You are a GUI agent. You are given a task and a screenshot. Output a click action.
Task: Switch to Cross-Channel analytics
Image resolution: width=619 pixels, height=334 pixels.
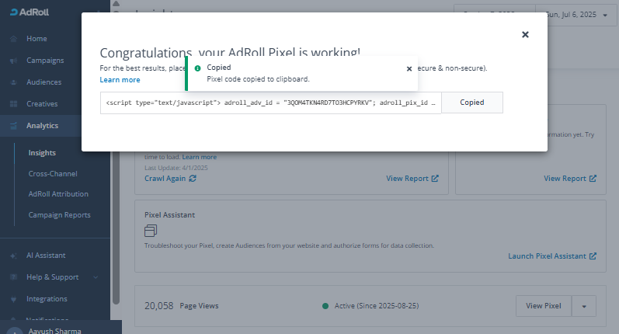[x=53, y=174]
